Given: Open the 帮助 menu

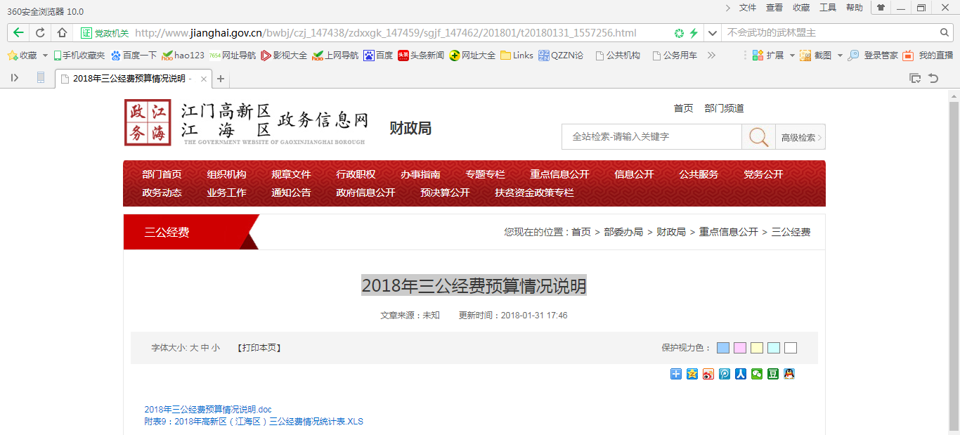Looking at the screenshot, I should [x=855, y=8].
